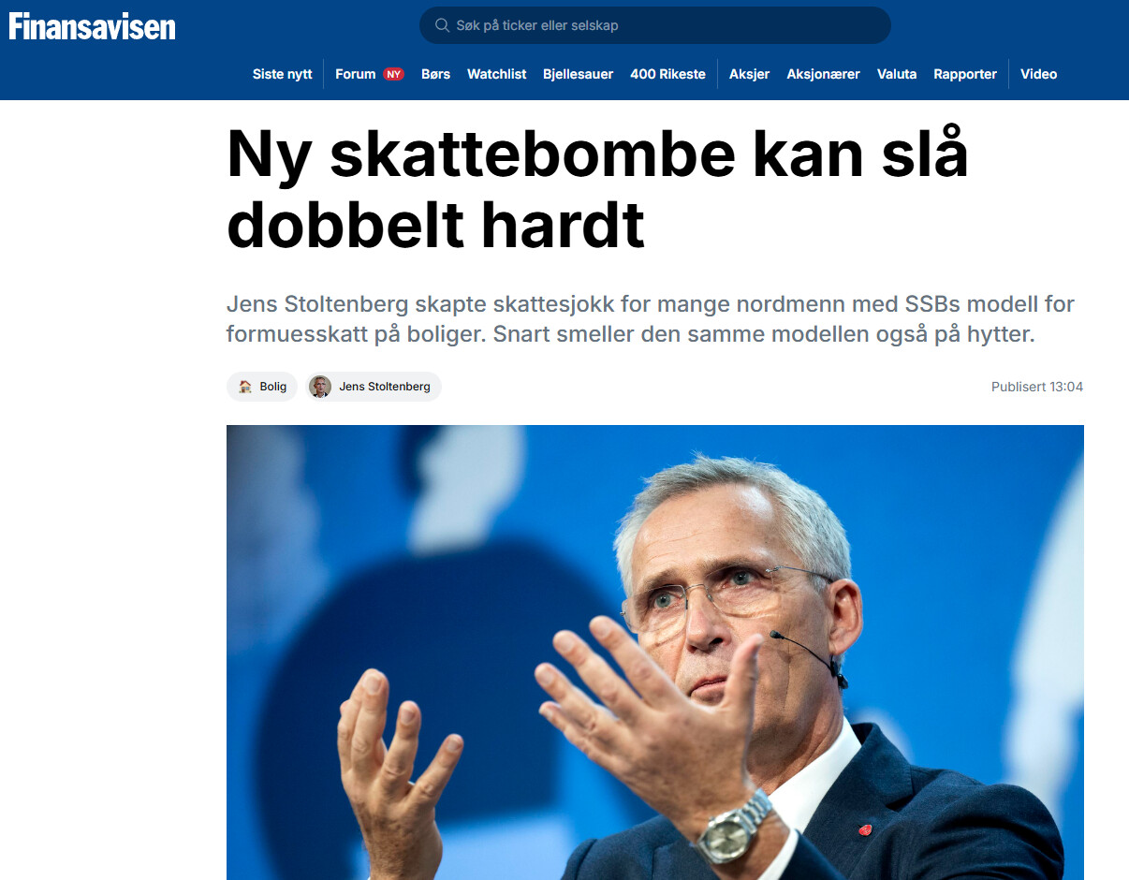Open the Forum menu item
The image size is (1129, 880).
[x=356, y=74]
